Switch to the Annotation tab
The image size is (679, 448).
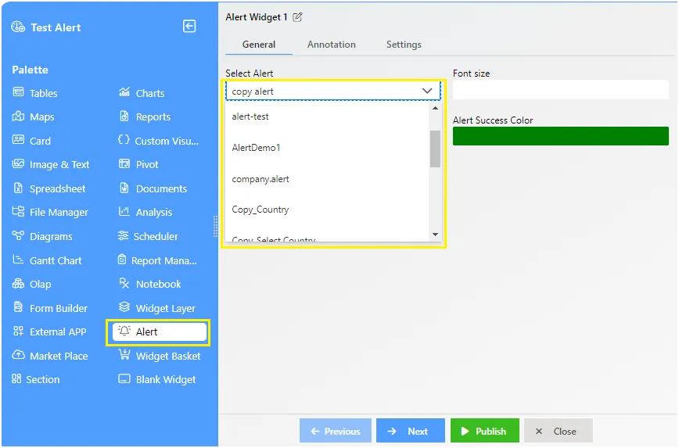coord(331,45)
